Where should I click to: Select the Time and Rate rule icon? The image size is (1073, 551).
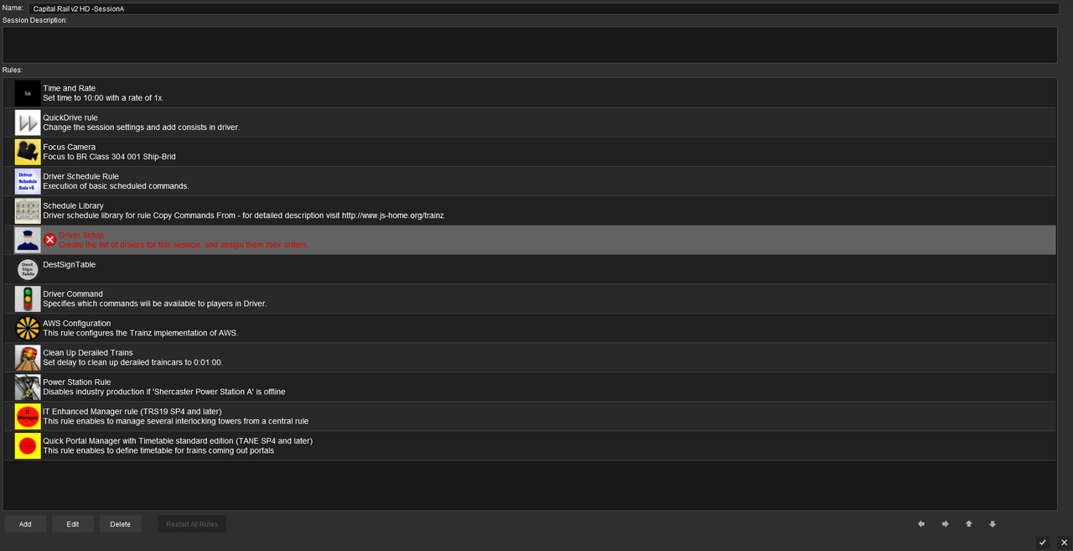click(28, 93)
